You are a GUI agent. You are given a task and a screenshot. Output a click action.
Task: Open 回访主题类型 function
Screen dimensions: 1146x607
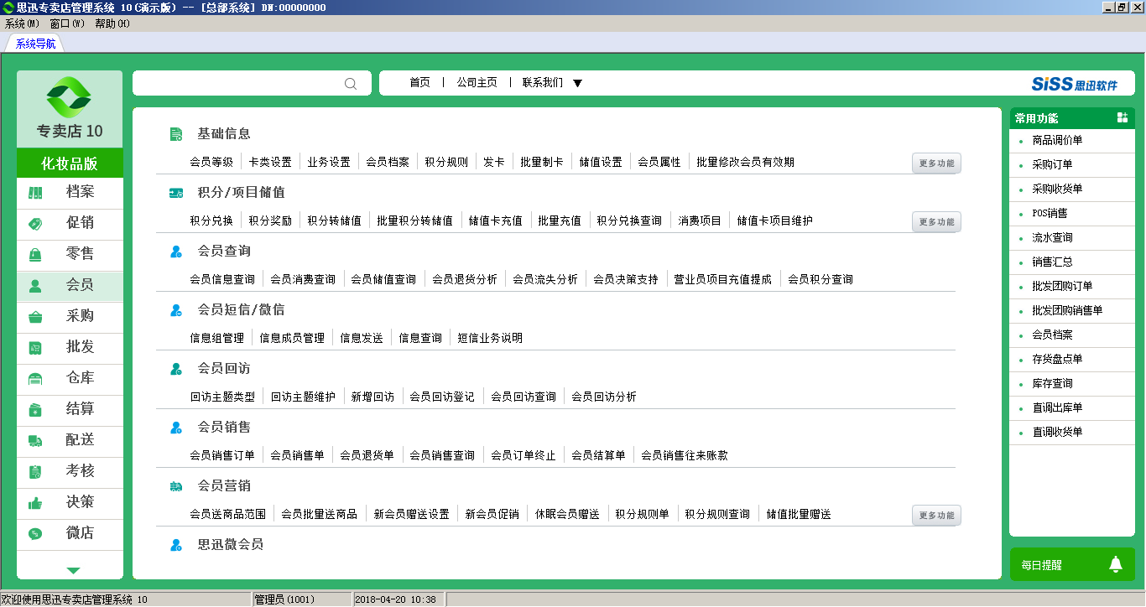(222, 397)
